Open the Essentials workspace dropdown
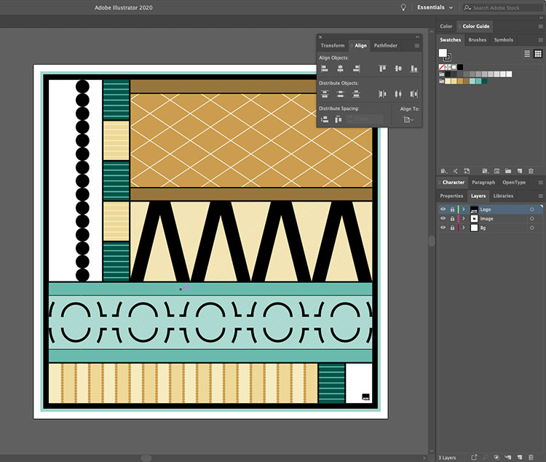Image resolution: width=546 pixels, height=462 pixels. pos(435,7)
